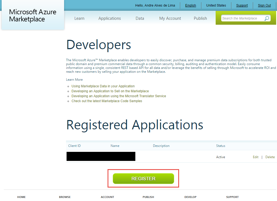Open Developing an Application to Sell link
Image resolution: width=277 pixels, height=201 pixels.
(x=110, y=91)
